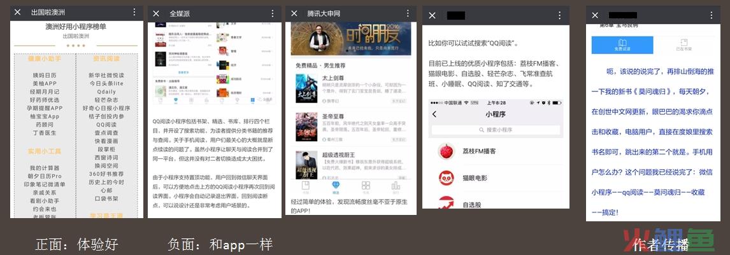Click 亲戚关系 in the list
730x255 pixels.
tap(44, 193)
